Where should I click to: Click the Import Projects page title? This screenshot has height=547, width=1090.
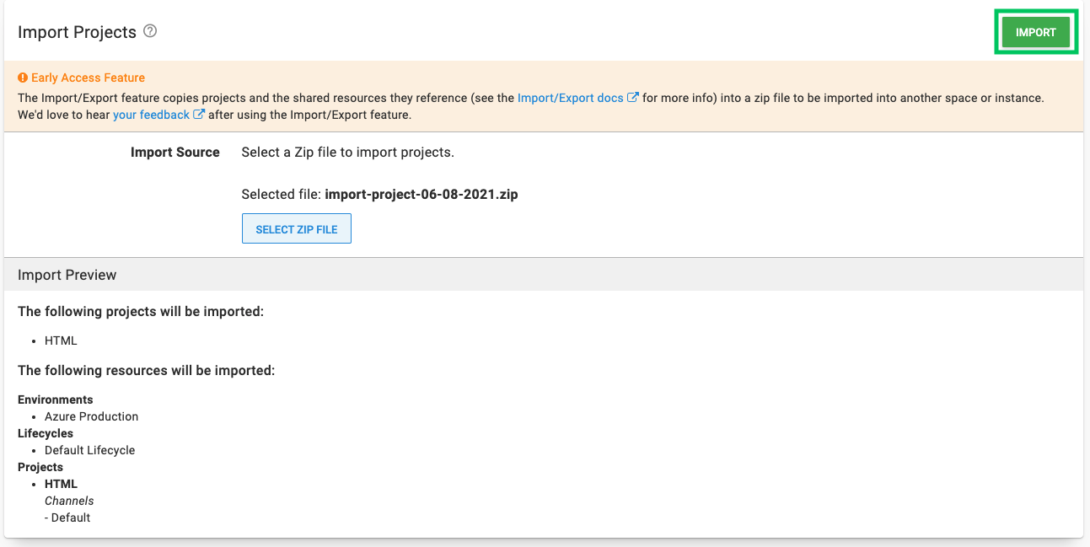tap(77, 32)
